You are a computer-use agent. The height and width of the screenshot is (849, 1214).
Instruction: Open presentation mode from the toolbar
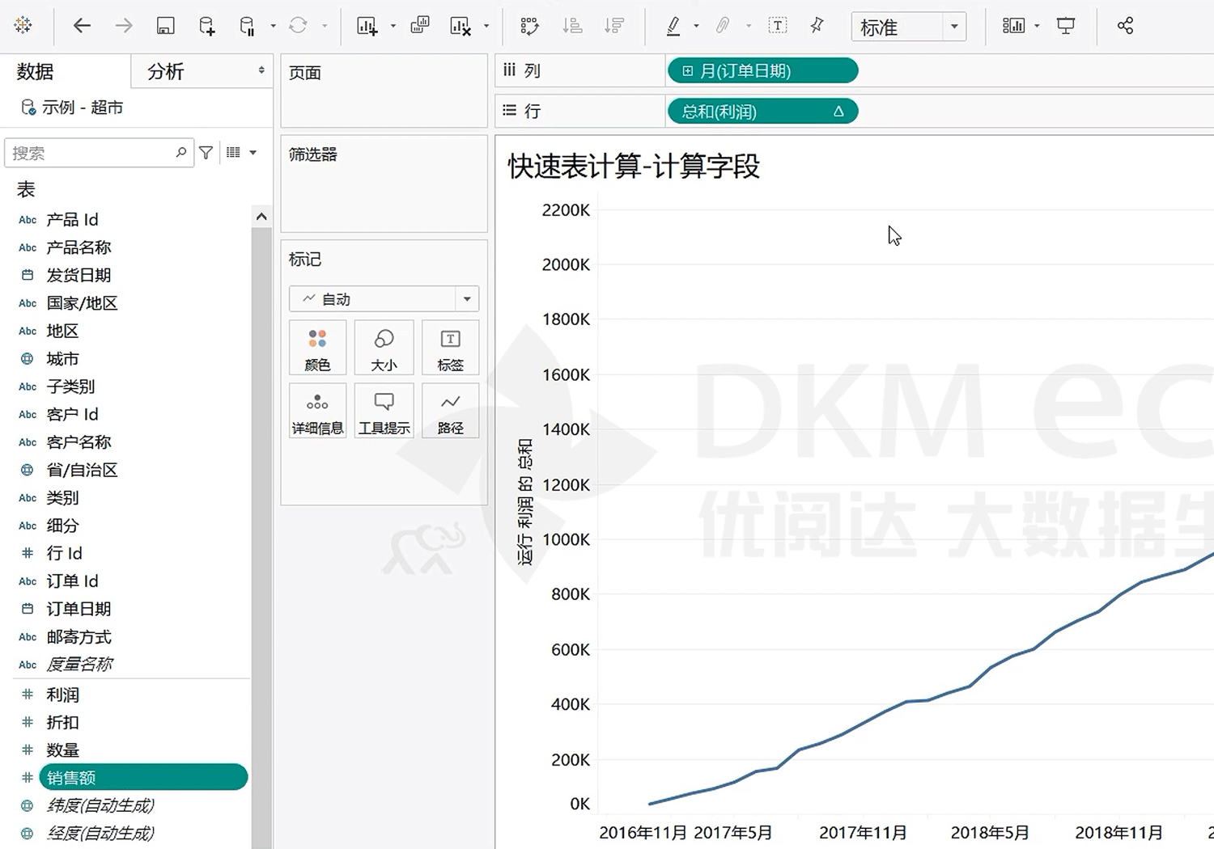[x=1066, y=26]
